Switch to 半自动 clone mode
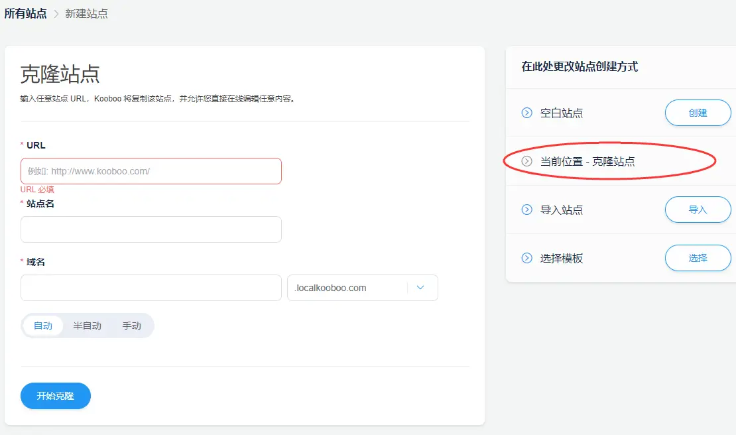This screenshot has width=736, height=435. 87,326
